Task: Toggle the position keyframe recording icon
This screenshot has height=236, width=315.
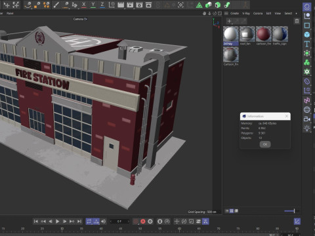Action: (x=177, y=222)
